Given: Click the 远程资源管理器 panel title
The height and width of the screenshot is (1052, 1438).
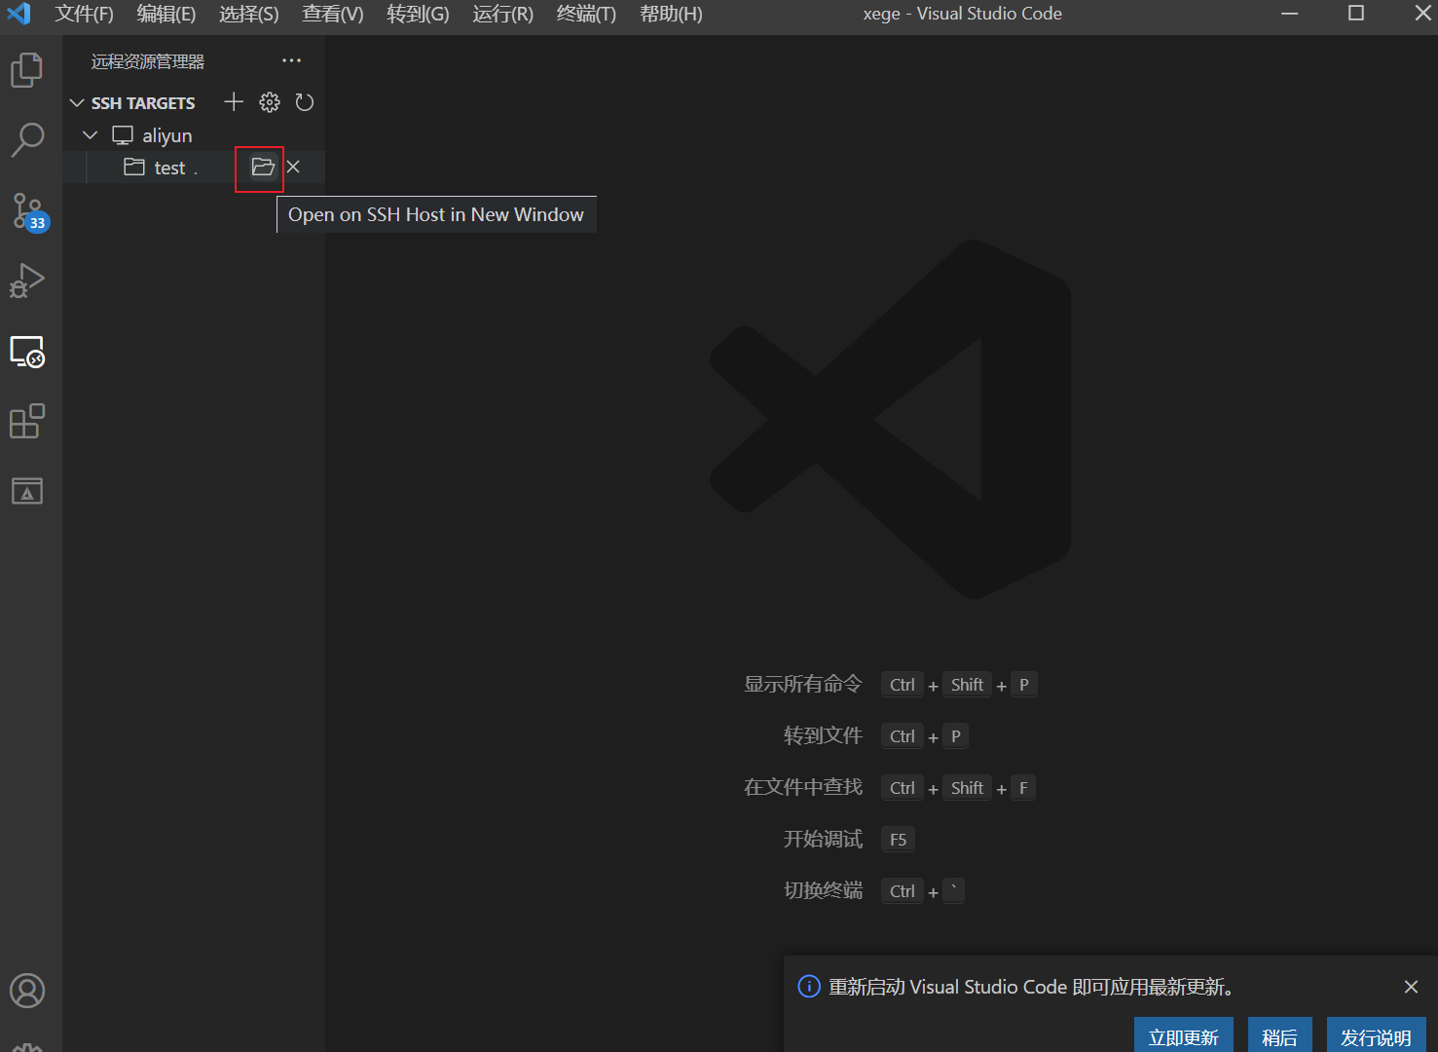Looking at the screenshot, I should [148, 61].
